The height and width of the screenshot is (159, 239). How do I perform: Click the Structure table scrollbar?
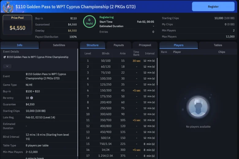(157, 72)
